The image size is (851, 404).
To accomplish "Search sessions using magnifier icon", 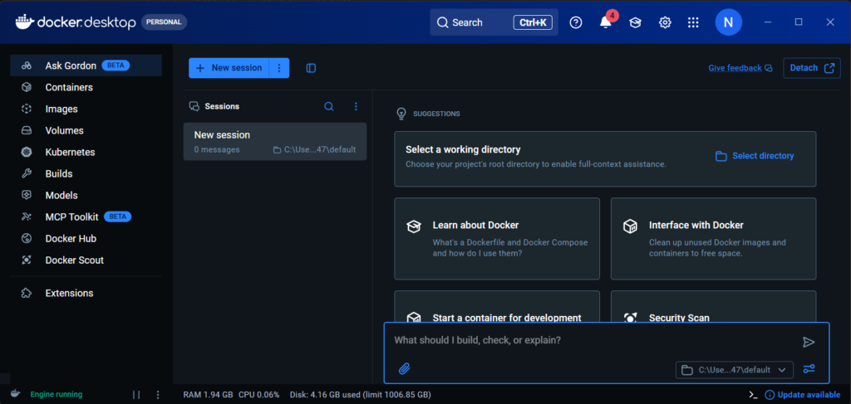I will point(329,106).
